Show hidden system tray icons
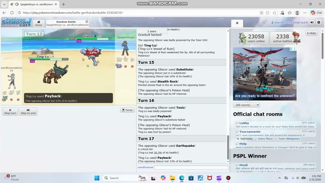Viewport: 325px width, 183px height. 279,178
